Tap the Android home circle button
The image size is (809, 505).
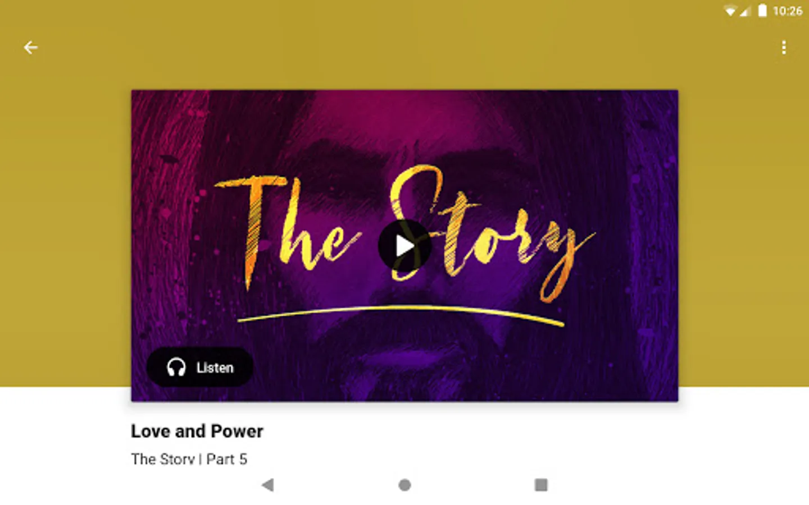pyautogui.click(x=404, y=485)
